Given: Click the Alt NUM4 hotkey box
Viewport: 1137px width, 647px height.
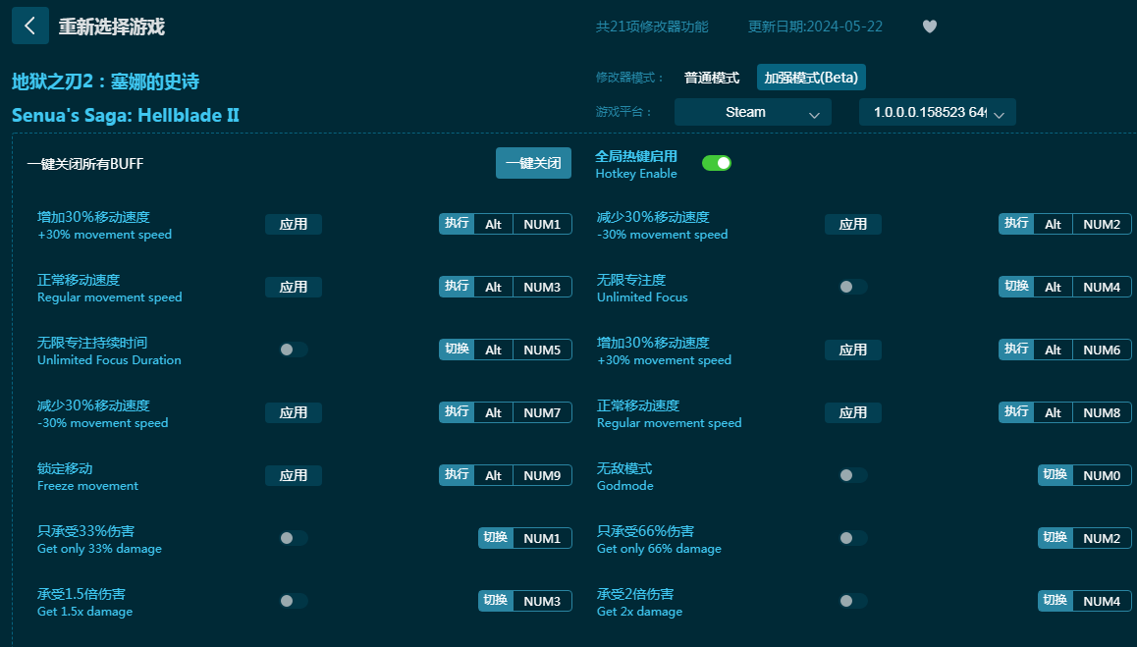Looking at the screenshot, I should click(x=1064, y=288).
